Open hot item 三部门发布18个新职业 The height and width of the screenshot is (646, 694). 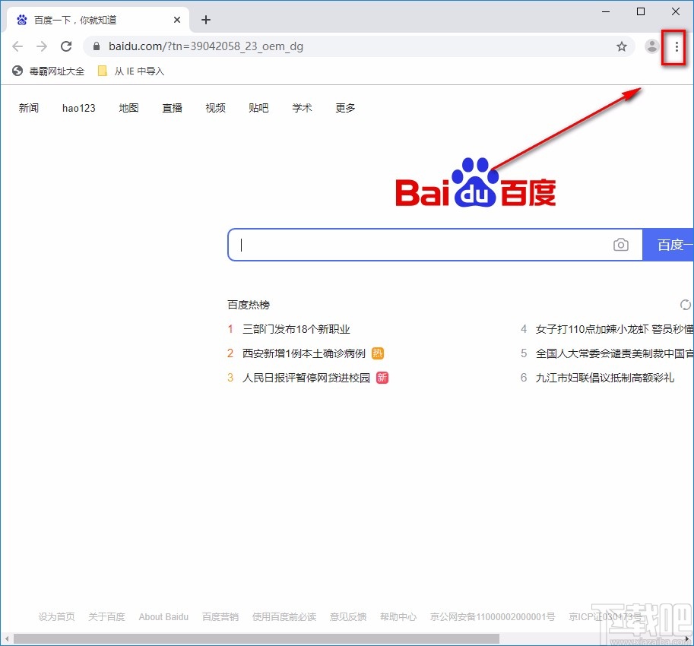point(296,329)
